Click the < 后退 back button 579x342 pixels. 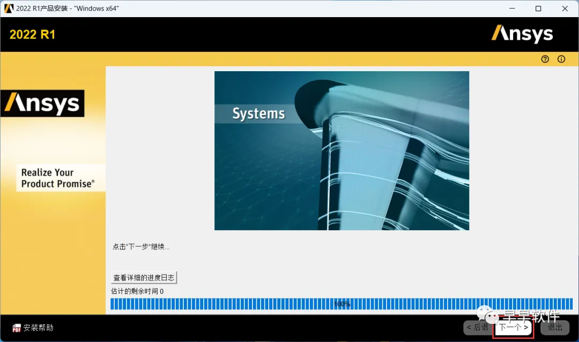(x=478, y=327)
